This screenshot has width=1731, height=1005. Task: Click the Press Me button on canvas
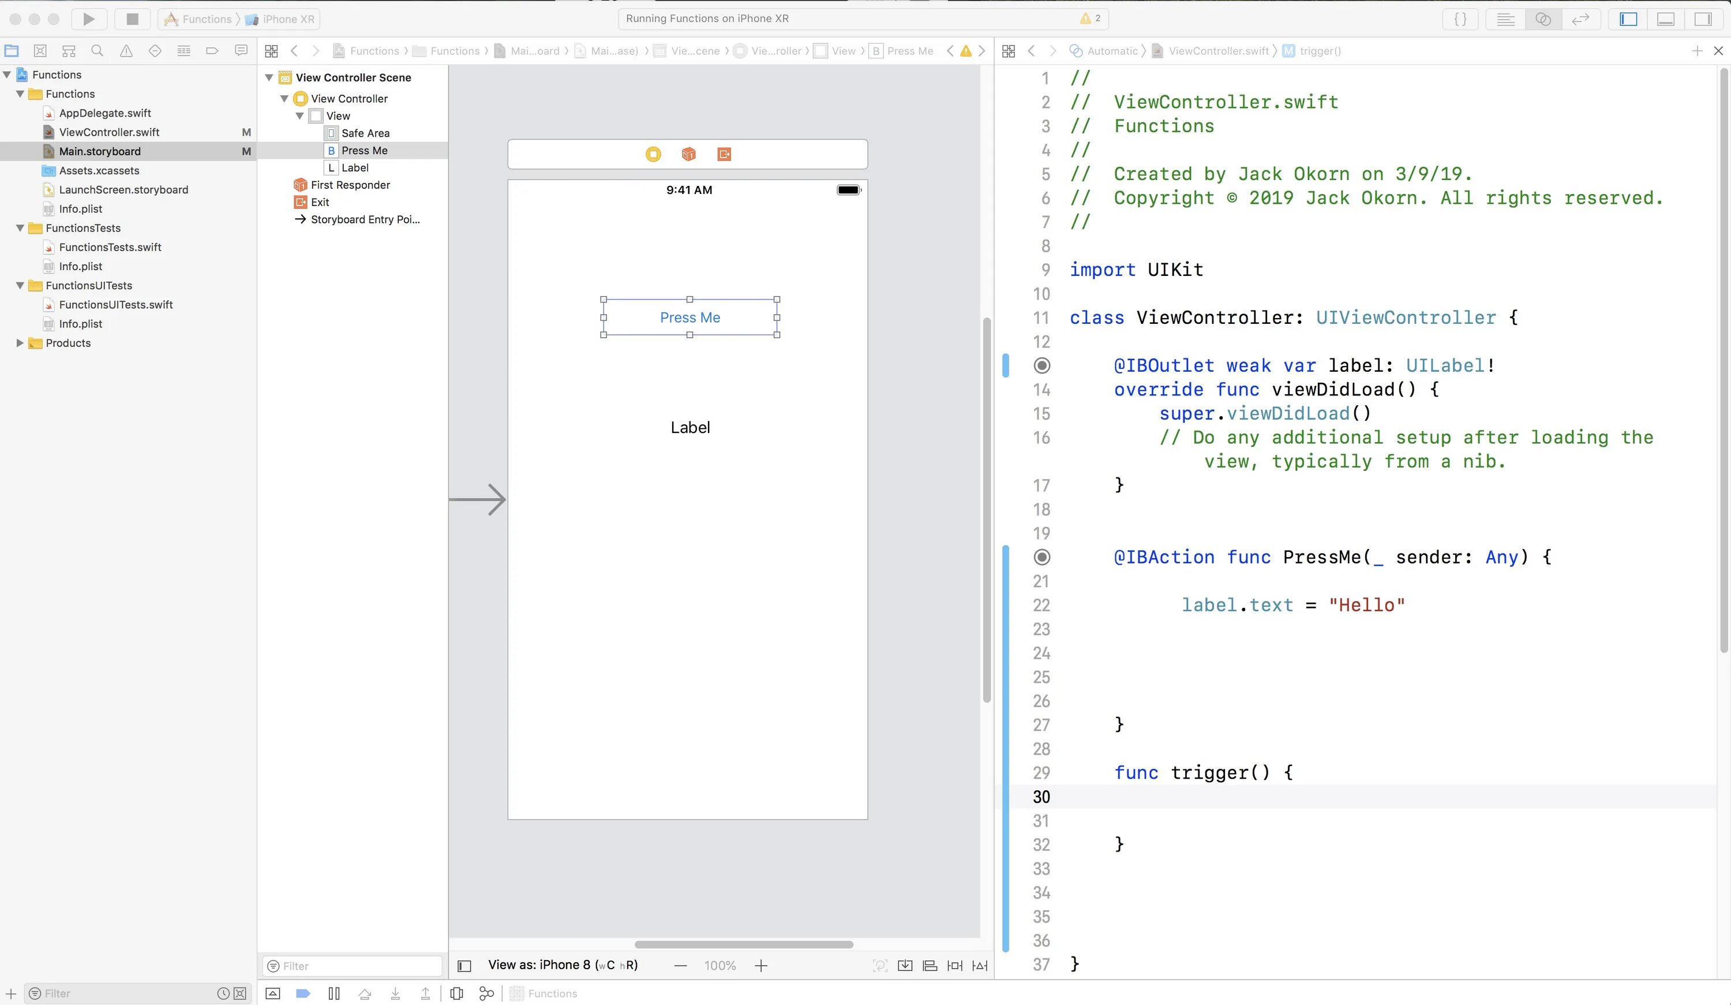click(690, 317)
